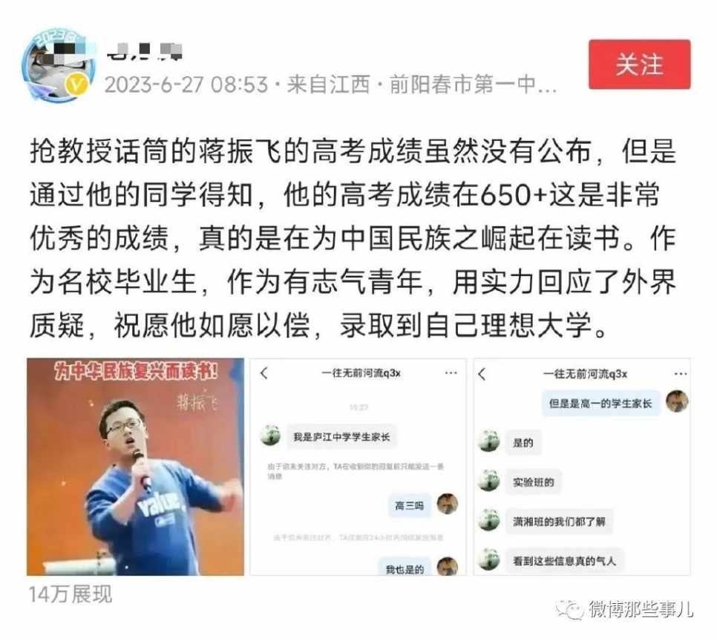The height and width of the screenshot is (641, 717).
Task: Tap the 潇湘班的我们都了解 chat bubble
Action: pos(559,522)
